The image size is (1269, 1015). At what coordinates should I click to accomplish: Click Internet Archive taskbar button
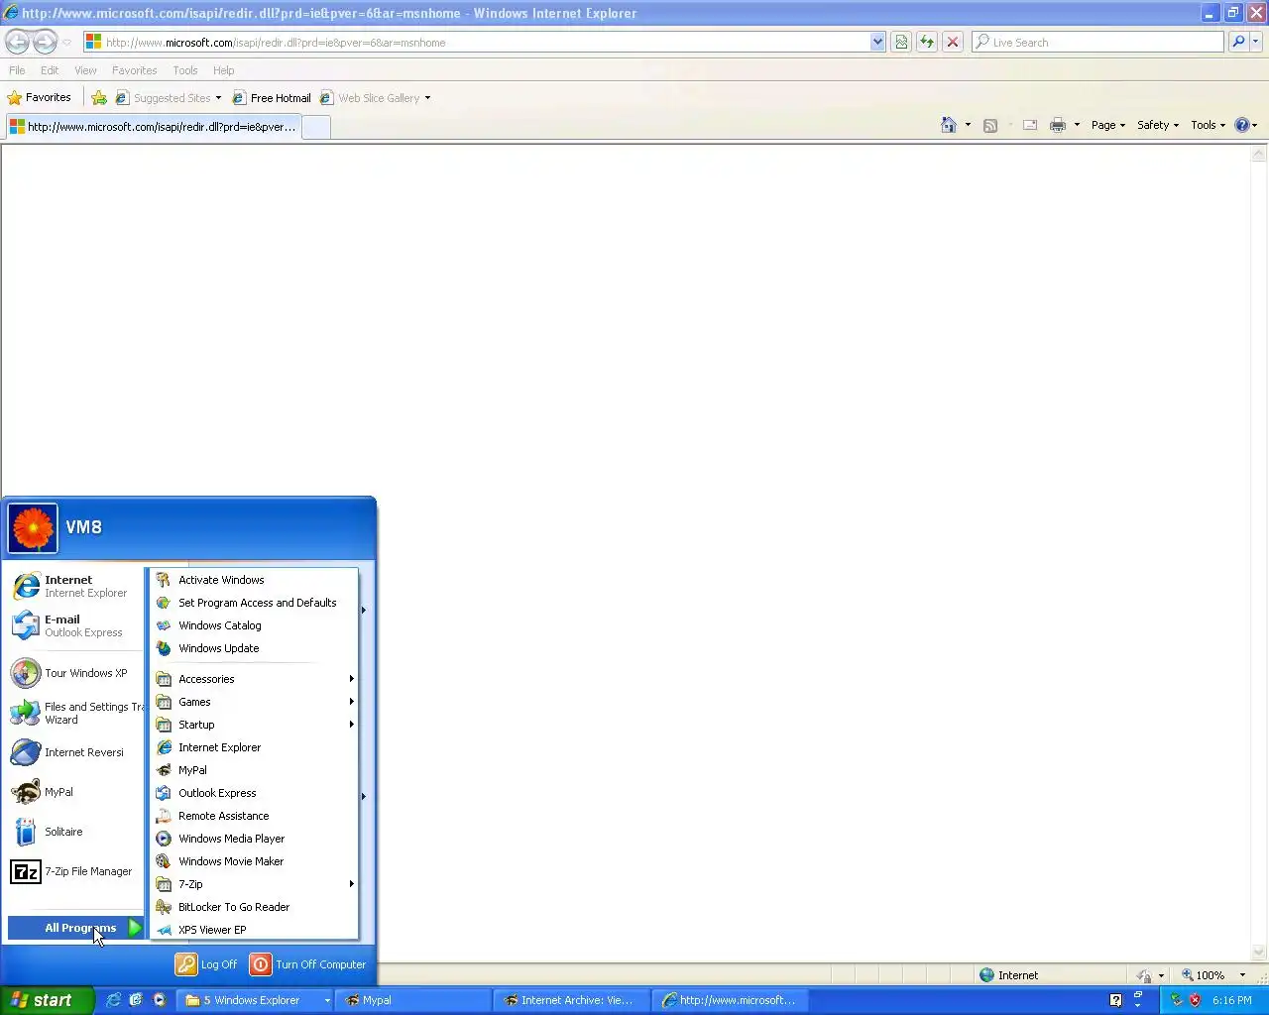pyautogui.click(x=570, y=1000)
